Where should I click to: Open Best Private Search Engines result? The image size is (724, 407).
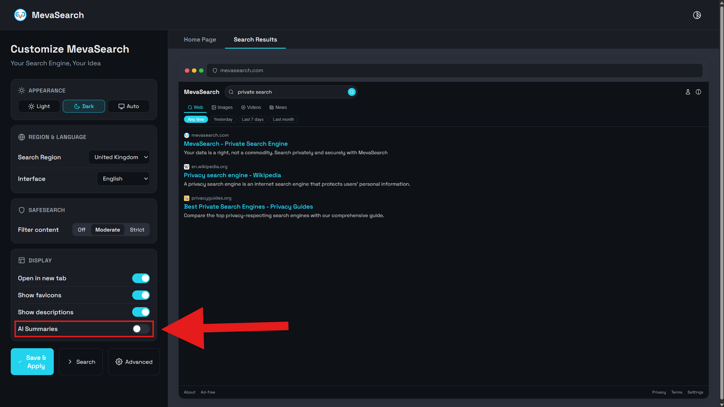click(x=248, y=206)
